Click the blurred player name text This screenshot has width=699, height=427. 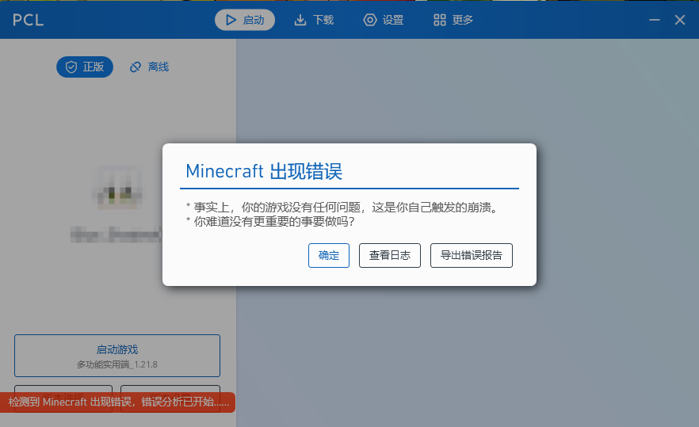(116, 234)
